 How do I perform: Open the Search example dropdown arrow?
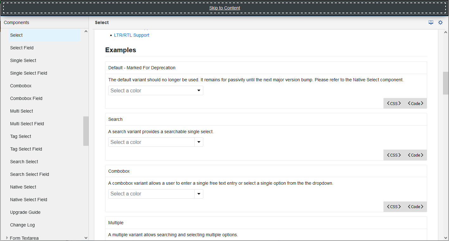pos(199,142)
